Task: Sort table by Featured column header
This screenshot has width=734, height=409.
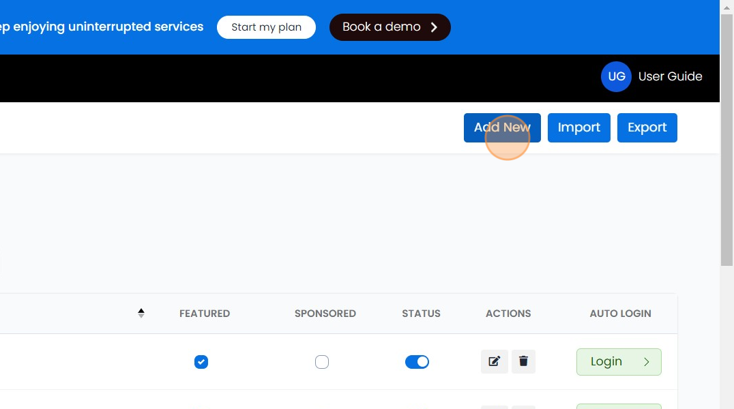Action: coord(205,314)
